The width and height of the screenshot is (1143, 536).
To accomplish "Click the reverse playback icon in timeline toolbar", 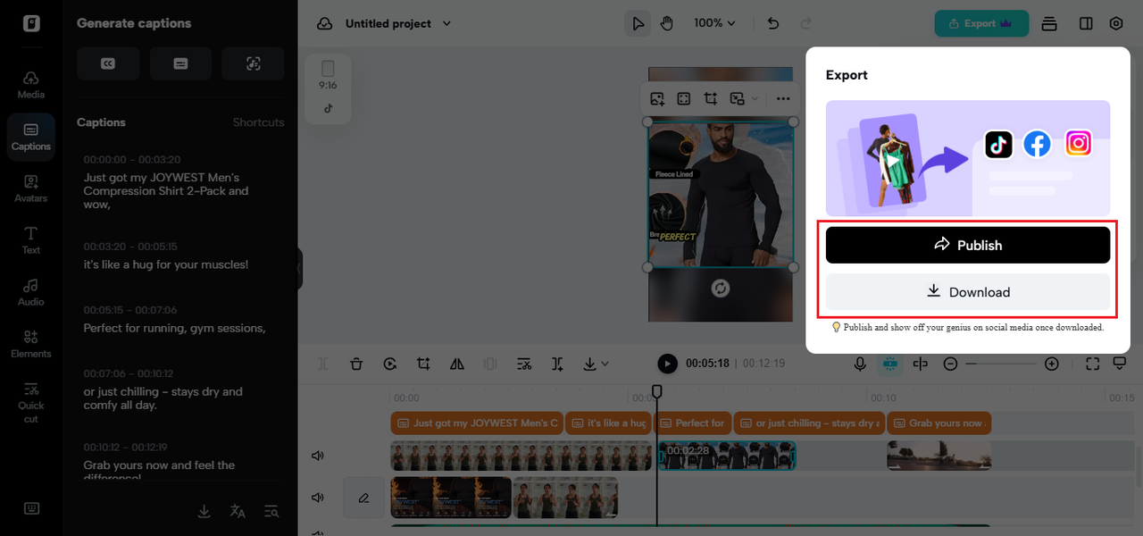I will (x=390, y=364).
